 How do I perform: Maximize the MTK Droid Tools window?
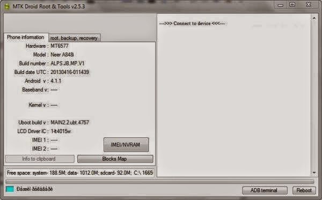pyautogui.click(x=292, y=4)
